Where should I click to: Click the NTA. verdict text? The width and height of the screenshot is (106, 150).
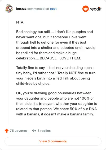click(x=20, y=22)
